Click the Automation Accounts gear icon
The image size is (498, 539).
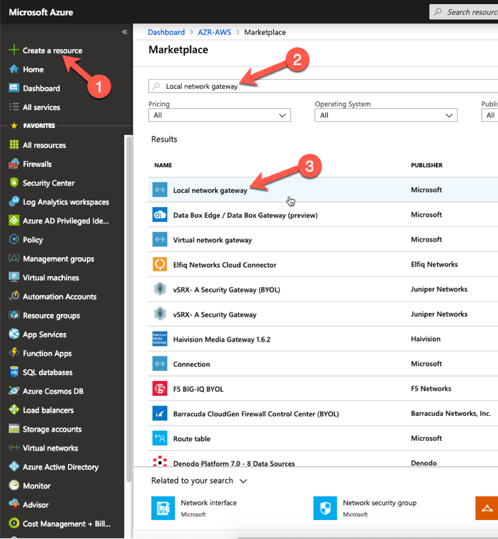coord(13,296)
